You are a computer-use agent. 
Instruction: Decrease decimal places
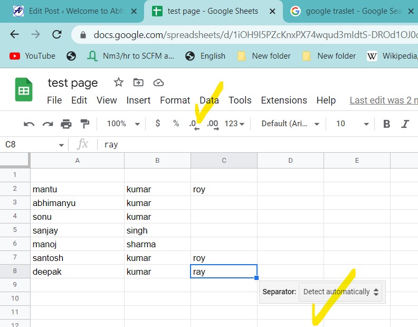tap(194, 124)
